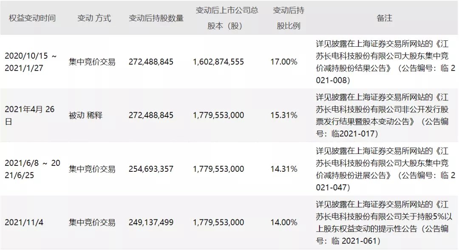Click the 变动后持股比例 header

pyautogui.click(x=288, y=18)
